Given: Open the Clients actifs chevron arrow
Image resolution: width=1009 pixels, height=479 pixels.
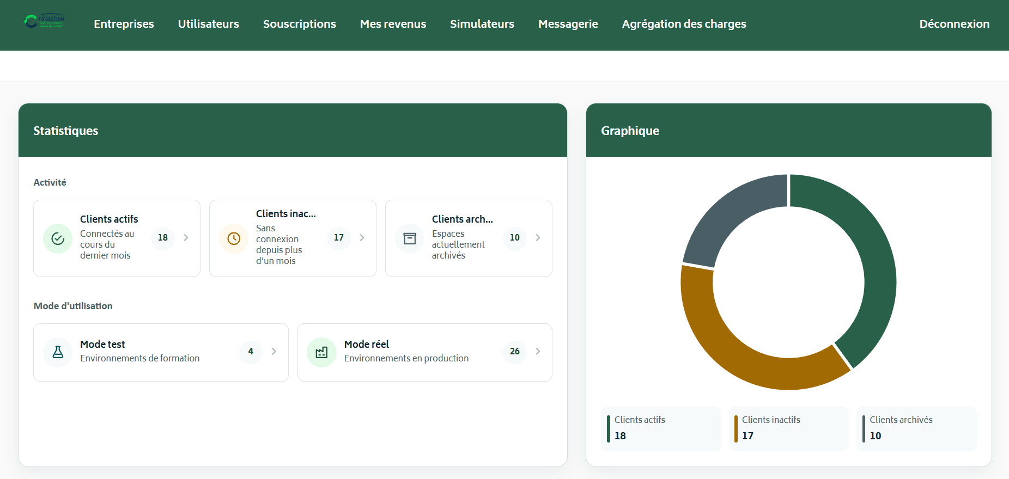Looking at the screenshot, I should coord(186,237).
